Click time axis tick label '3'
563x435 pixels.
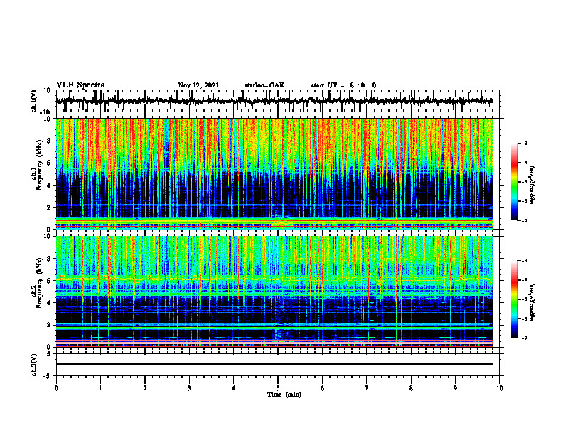[189, 388]
